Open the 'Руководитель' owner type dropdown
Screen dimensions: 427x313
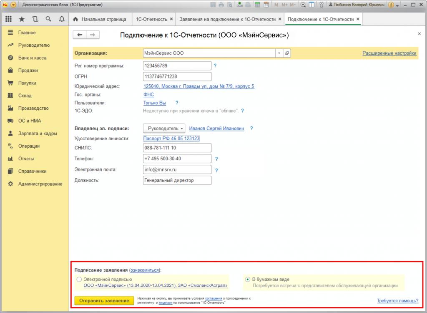tap(164, 129)
